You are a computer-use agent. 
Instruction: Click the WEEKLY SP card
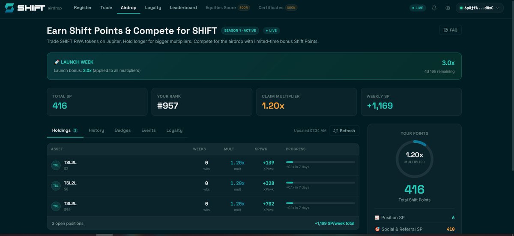click(411, 102)
